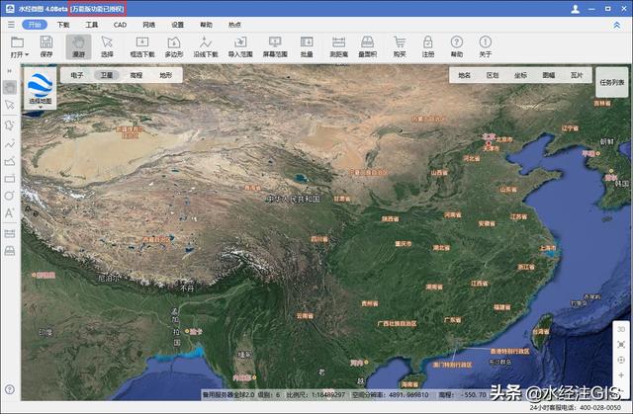
Task: Click sidebar area measure icon
Action: tap(10, 251)
